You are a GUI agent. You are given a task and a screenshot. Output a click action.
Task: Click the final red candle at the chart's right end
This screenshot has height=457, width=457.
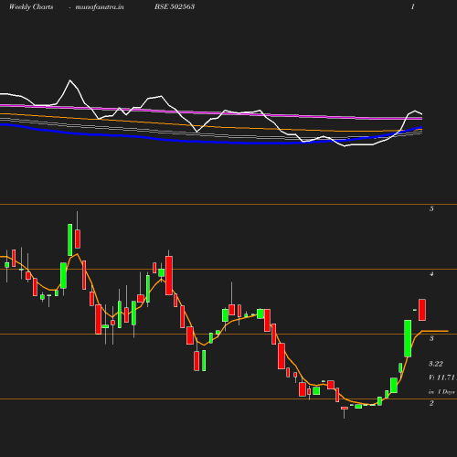pyautogui.click(x=422, y=310)
